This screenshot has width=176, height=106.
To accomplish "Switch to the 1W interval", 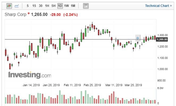I will point(66,6).
